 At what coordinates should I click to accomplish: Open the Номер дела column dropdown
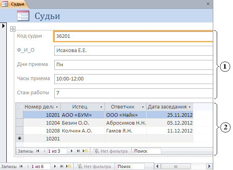pos(57,107)
